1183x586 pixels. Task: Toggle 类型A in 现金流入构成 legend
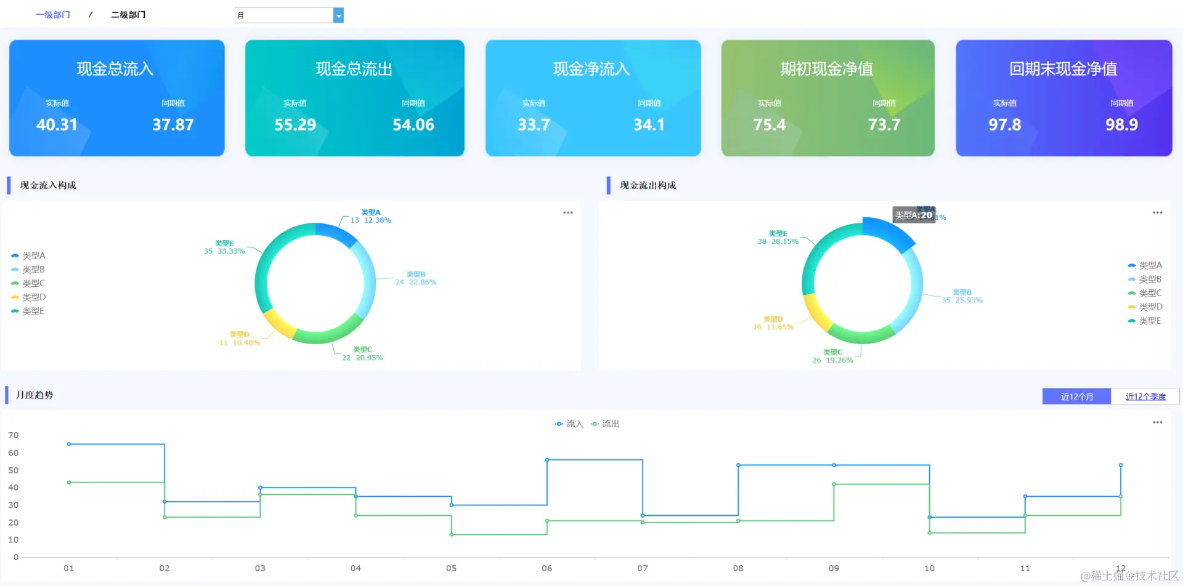point(28,255)
